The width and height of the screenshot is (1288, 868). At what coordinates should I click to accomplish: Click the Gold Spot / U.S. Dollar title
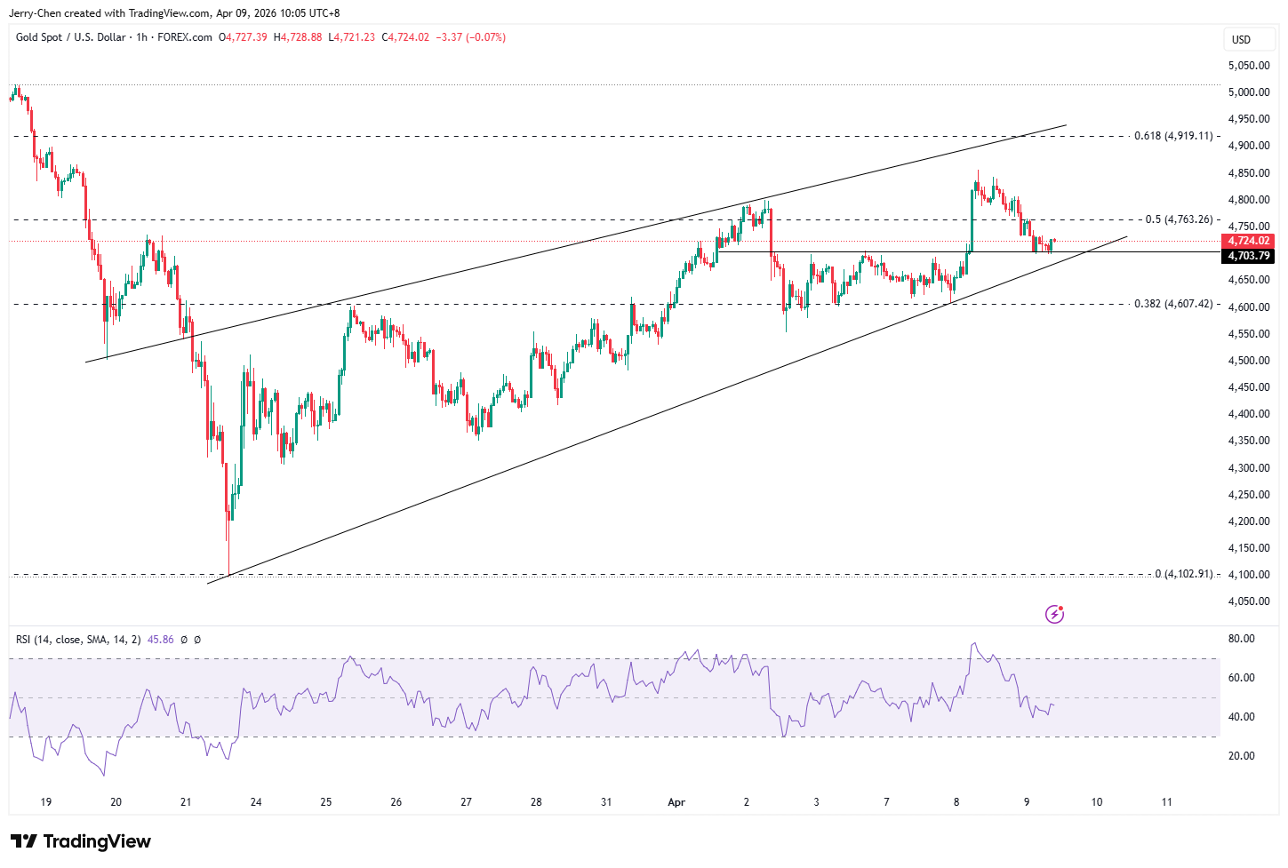[70, 37]
